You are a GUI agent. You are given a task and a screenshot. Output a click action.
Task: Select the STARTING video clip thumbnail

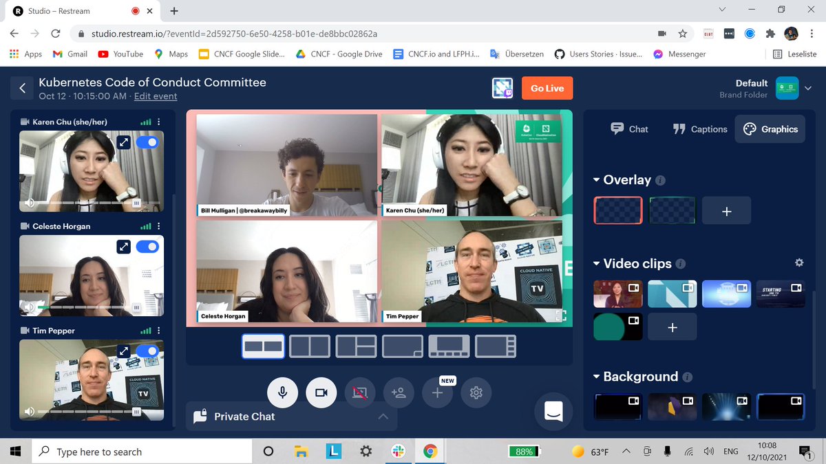(781, 294)
